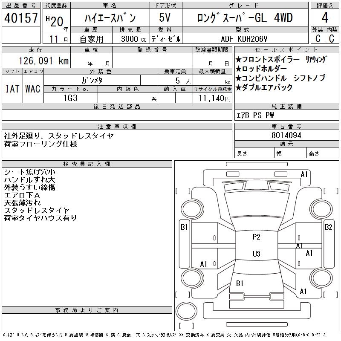Image resolution: width=341 pixels, height=341 pixels.
Task: Select the 譲渡書類期限 header
Action: coord(212,50)
